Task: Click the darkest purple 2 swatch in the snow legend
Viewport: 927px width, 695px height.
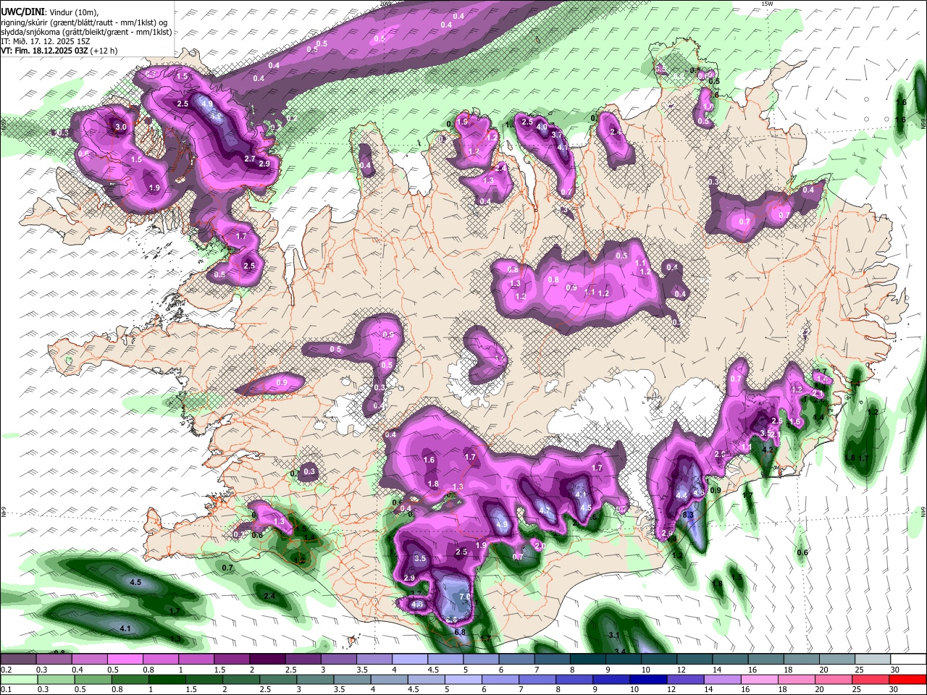Action: pyautogui.click(x=267, y=660)
